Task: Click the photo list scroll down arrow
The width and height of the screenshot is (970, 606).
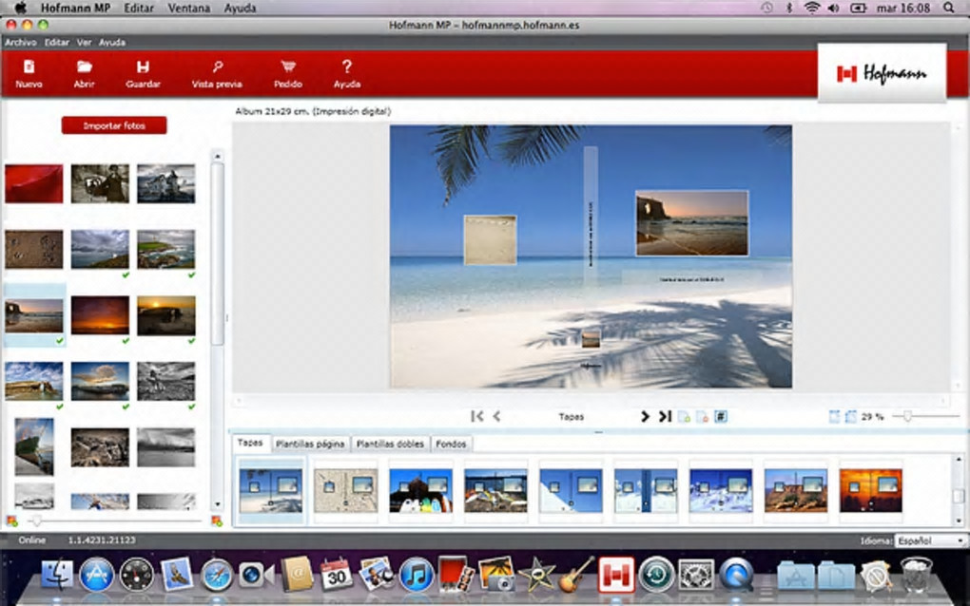Action: tap(217, 504)
